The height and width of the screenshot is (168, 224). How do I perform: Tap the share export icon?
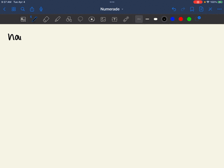point(32,9)
